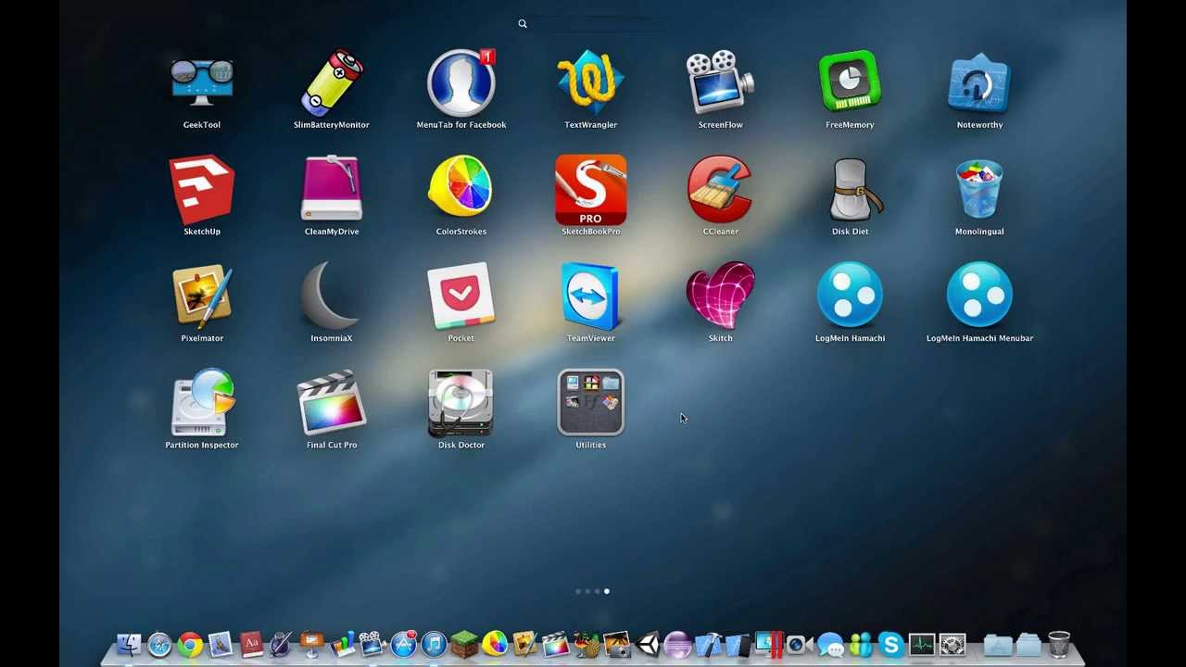The width and height of the screenshot is (1186, 667).
Task: Open Dictionary in the Dock
Action: pos(251,644)
